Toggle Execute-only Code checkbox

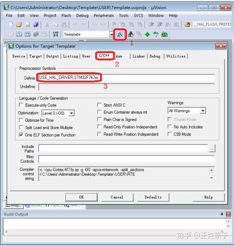click(x=21, y=105)
